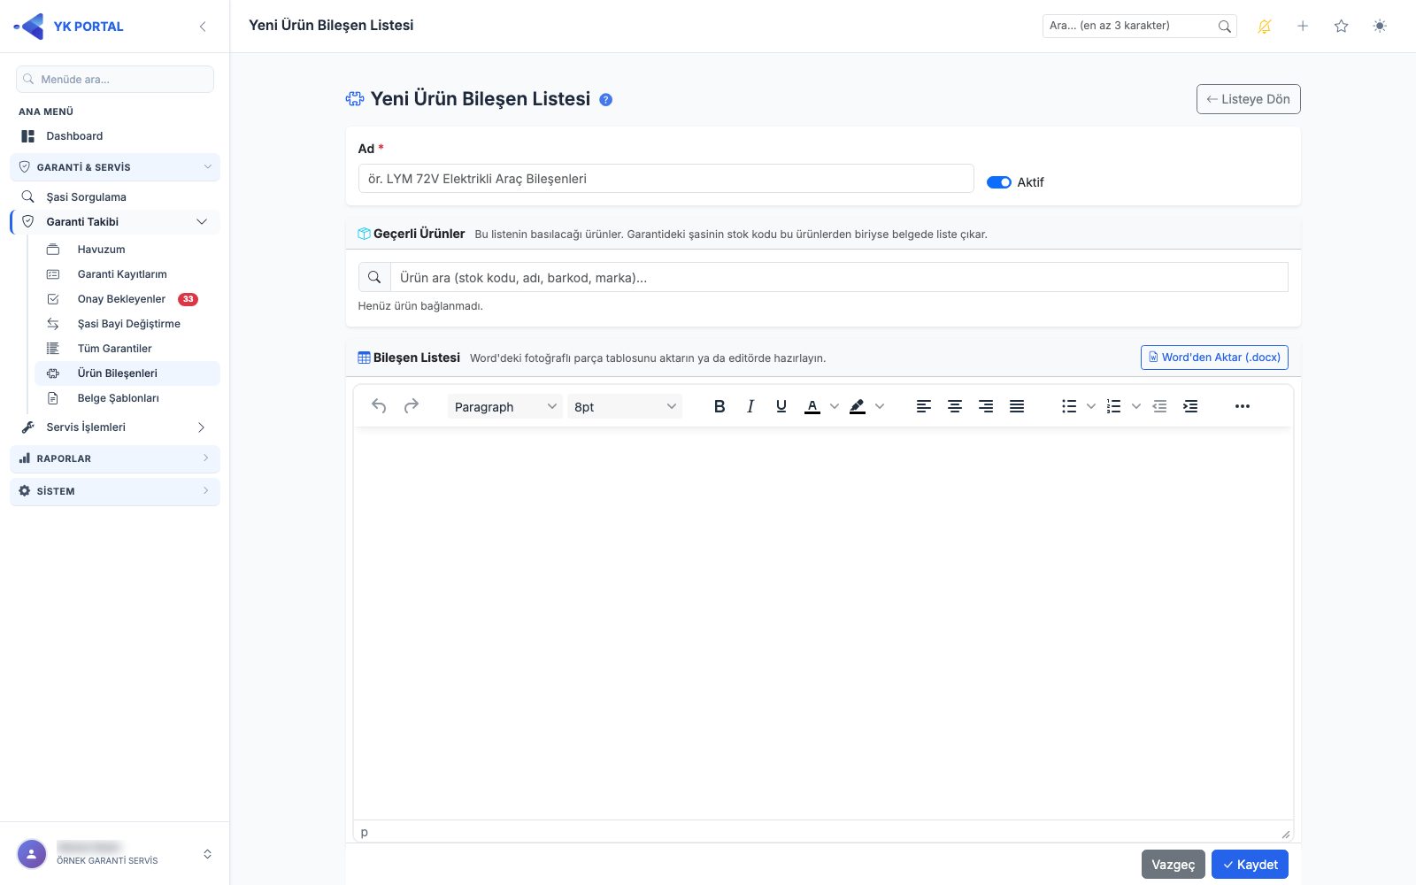Screen dimensions: 1416x885
Task: Open the Dashboard menu item
Action: tap(115, 136)
